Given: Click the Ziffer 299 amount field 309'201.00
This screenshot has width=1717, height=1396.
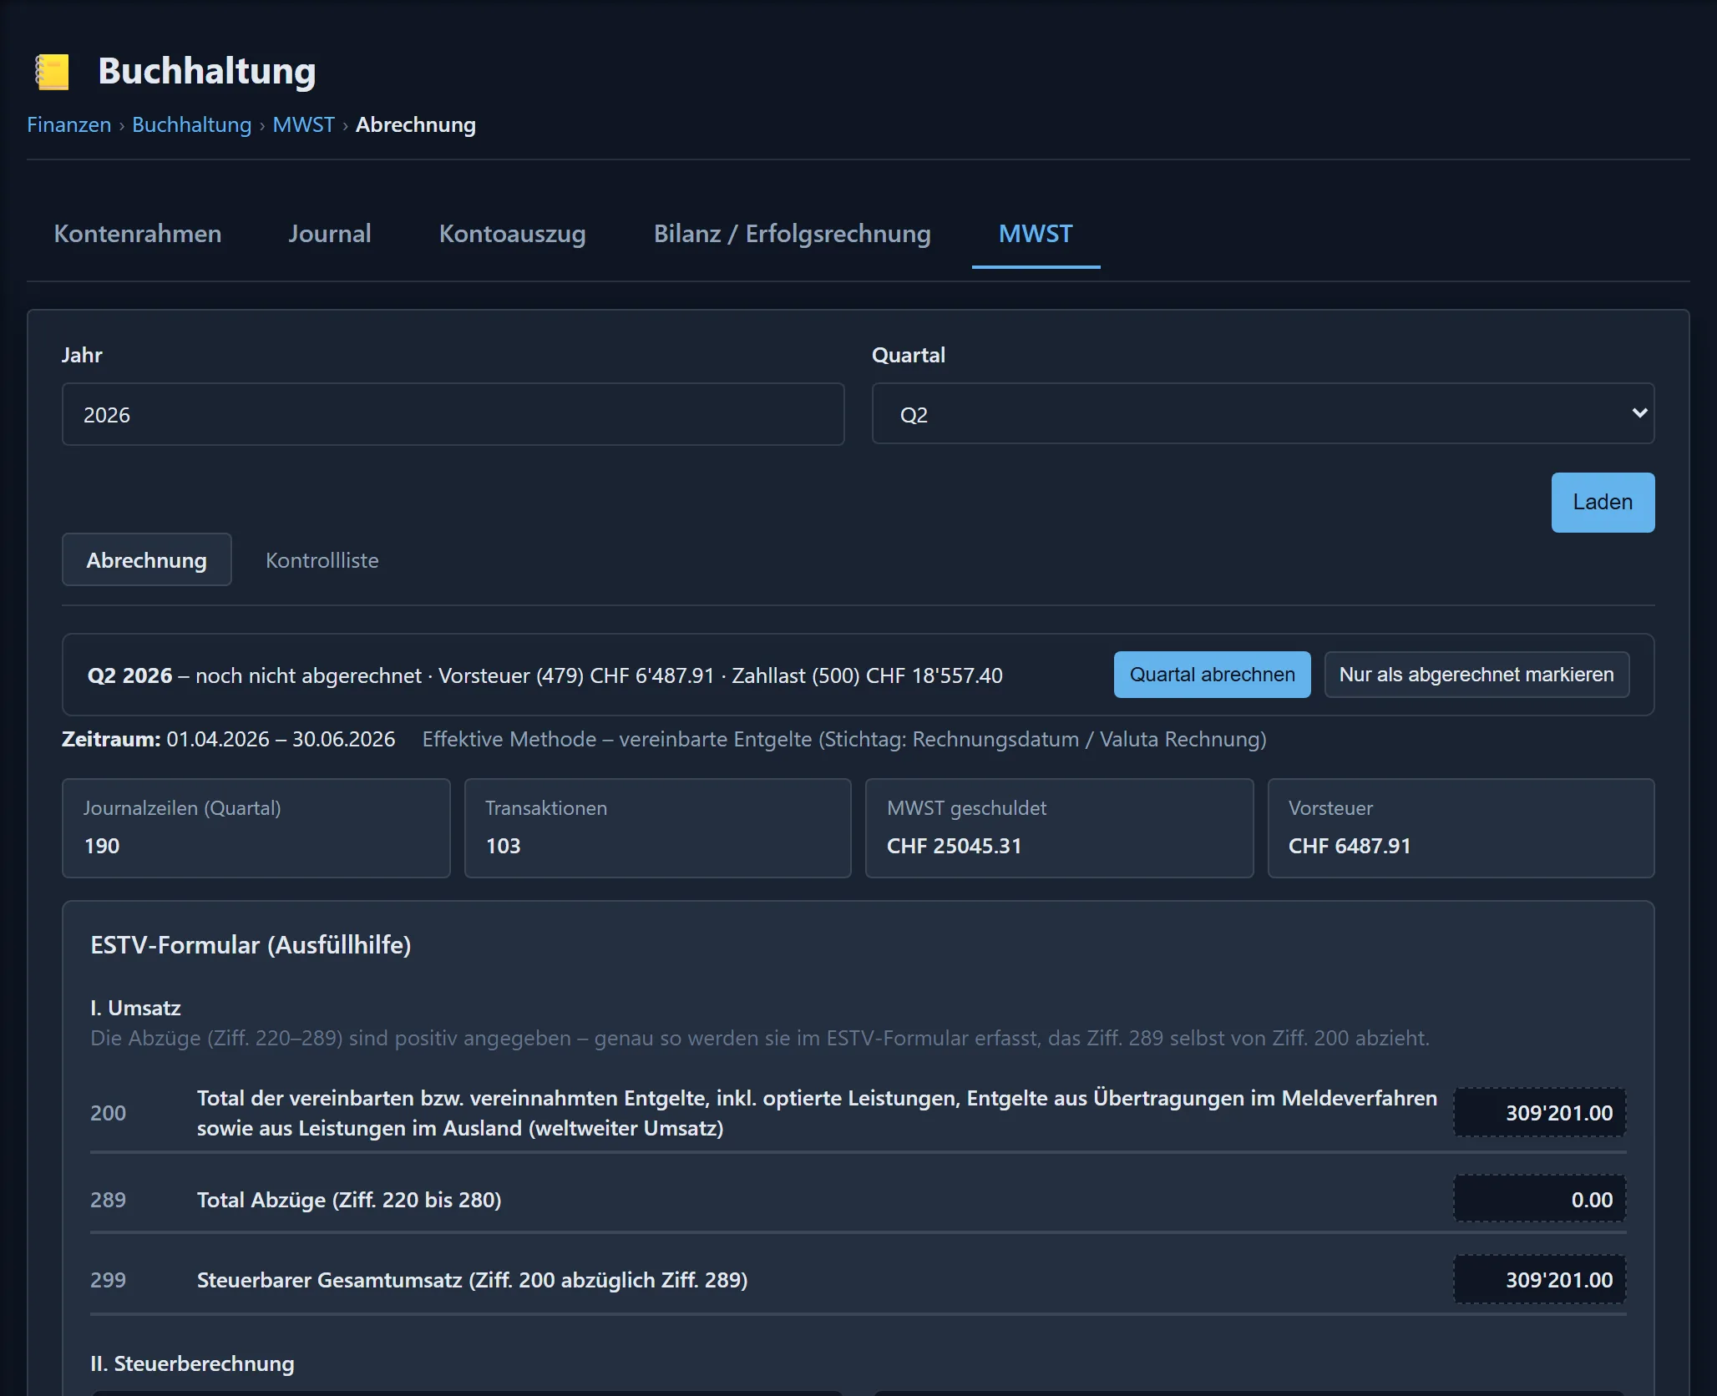Looking at the screenshot, I should [1539, 1279].
